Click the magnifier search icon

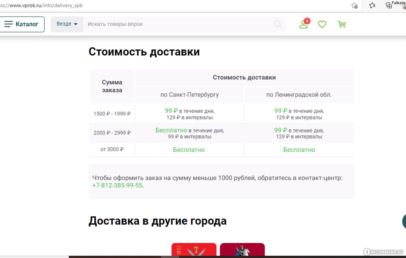[278, 25]
